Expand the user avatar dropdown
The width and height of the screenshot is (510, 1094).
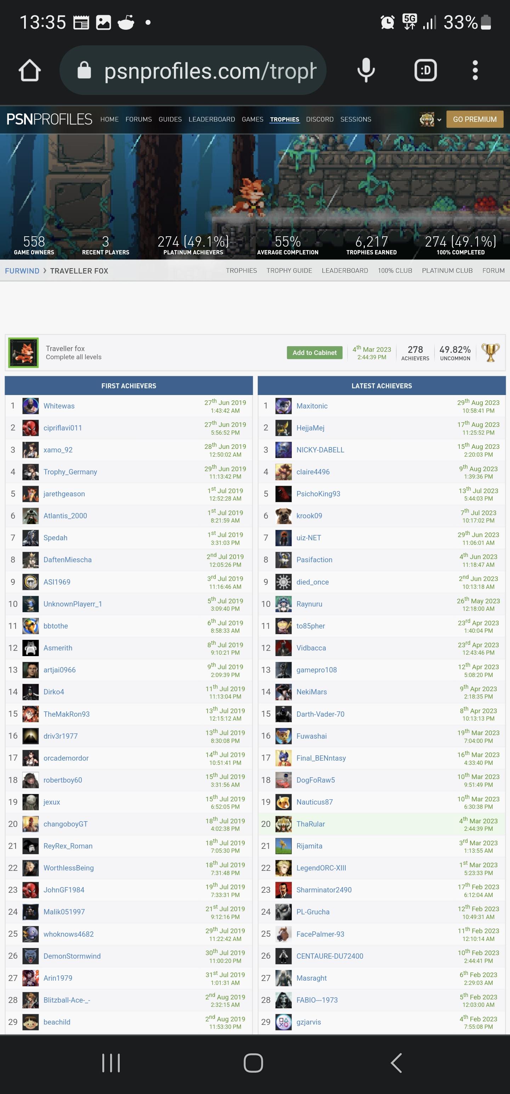pos(431,120)
